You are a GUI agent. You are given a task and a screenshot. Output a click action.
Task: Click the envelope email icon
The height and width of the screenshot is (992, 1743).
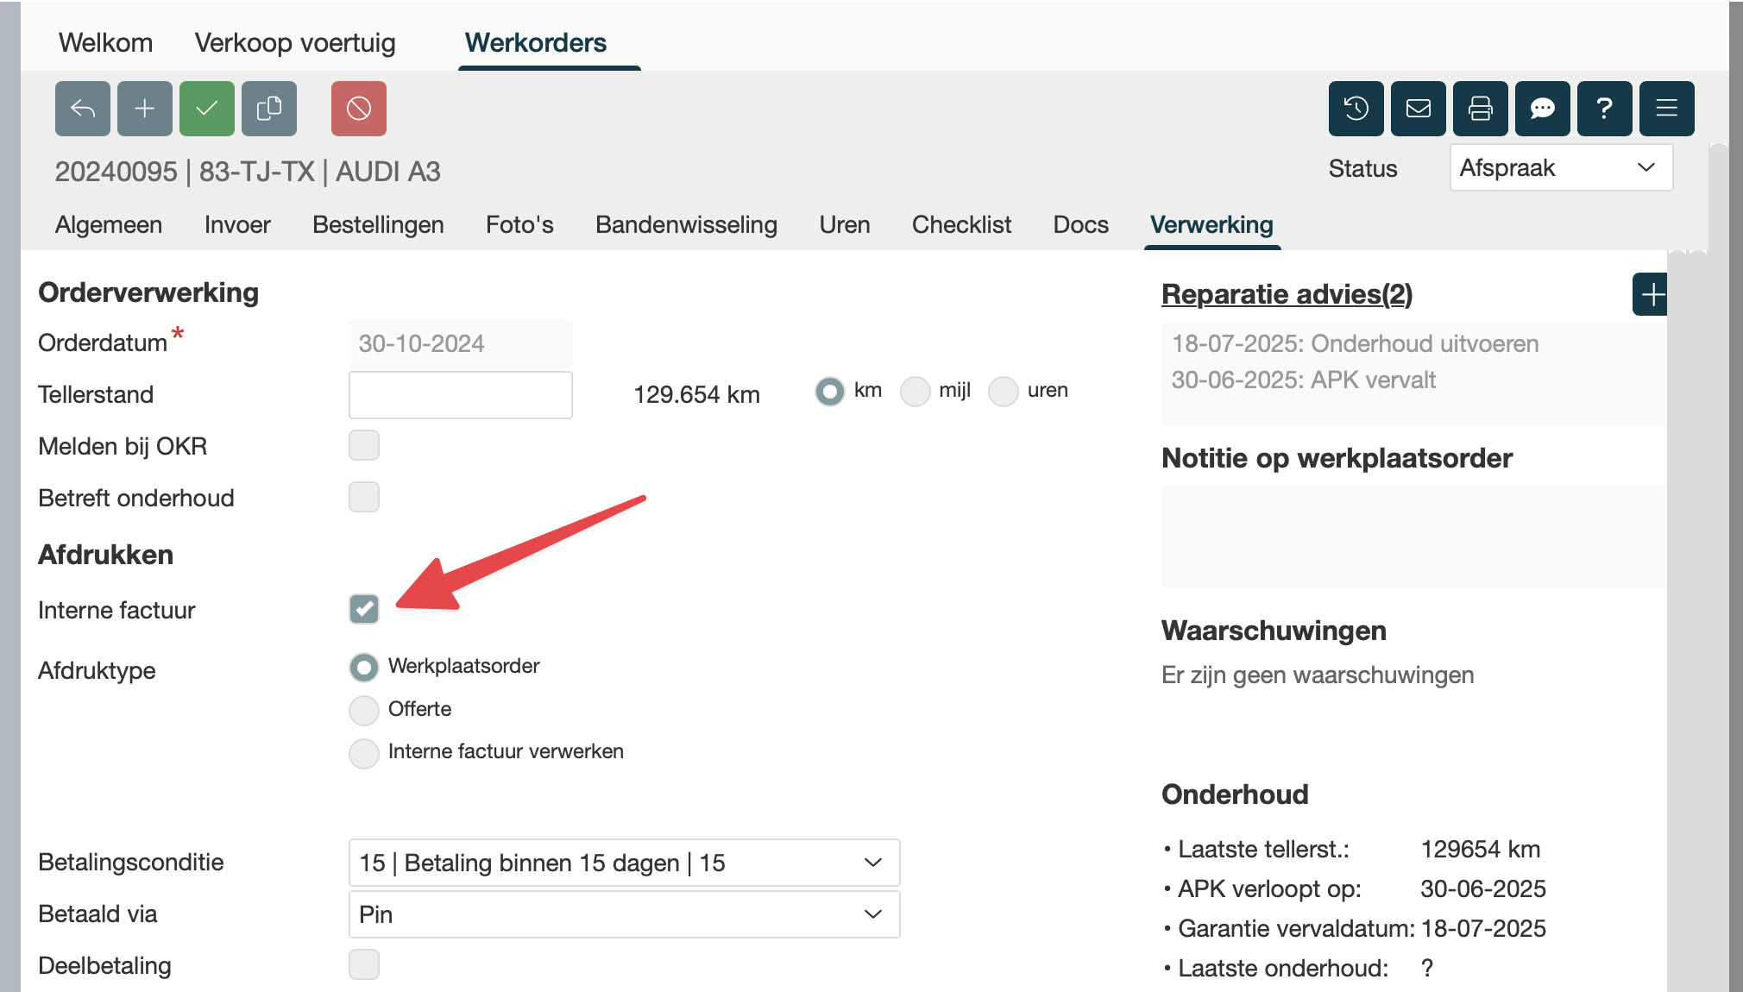1419,109
